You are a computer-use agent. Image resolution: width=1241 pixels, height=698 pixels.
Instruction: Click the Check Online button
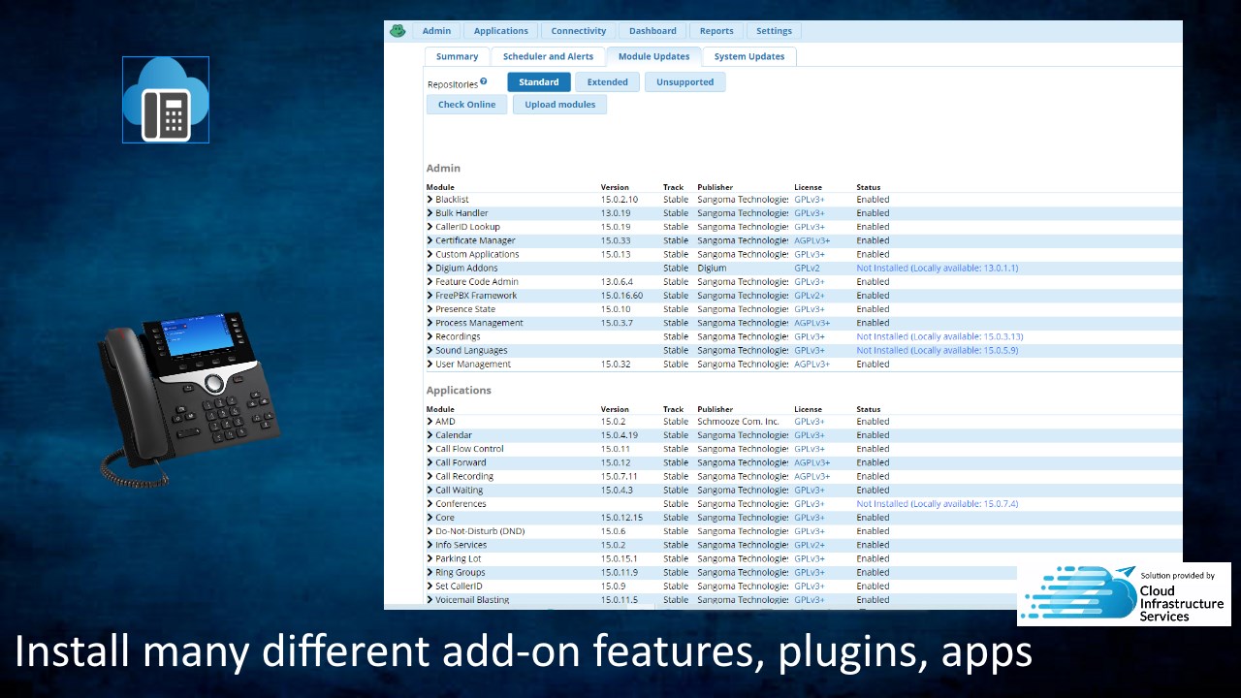point(466,105)
